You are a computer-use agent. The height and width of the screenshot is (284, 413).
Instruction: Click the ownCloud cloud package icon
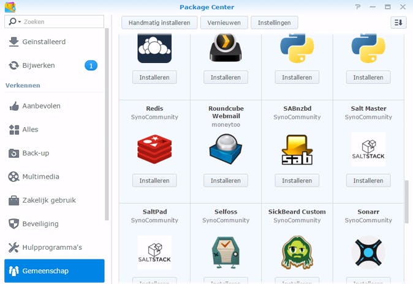pos(154,48)
